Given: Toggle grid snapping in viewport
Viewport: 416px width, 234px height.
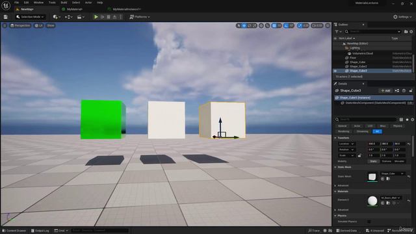Looking at the screenshot, I should (274, 26).
